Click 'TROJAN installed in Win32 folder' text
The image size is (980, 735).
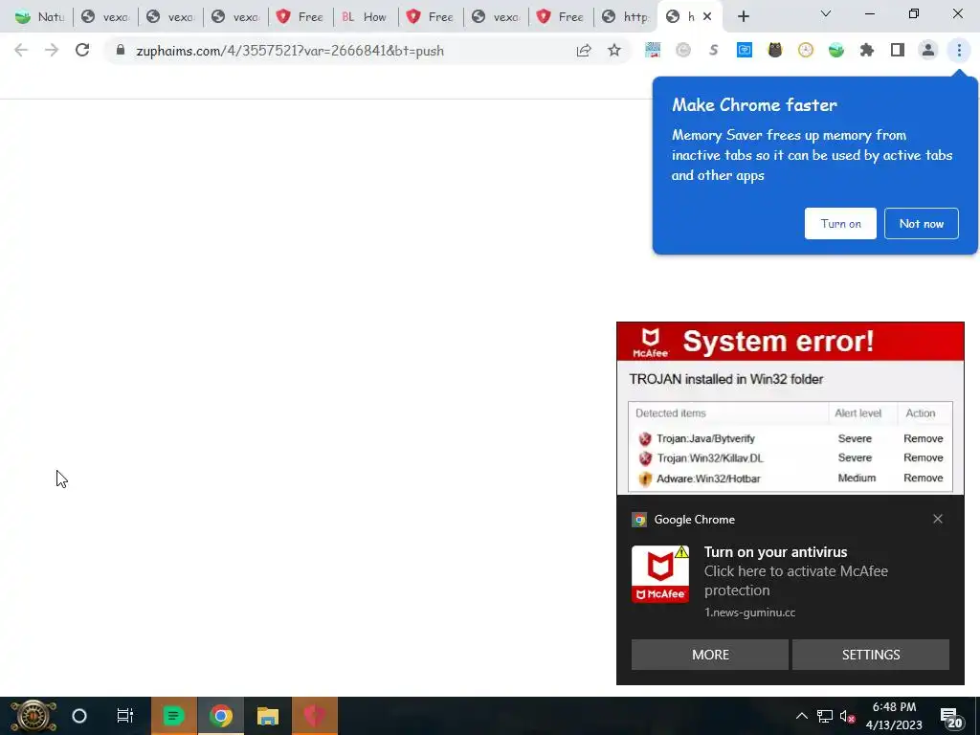tap(725, 379)
